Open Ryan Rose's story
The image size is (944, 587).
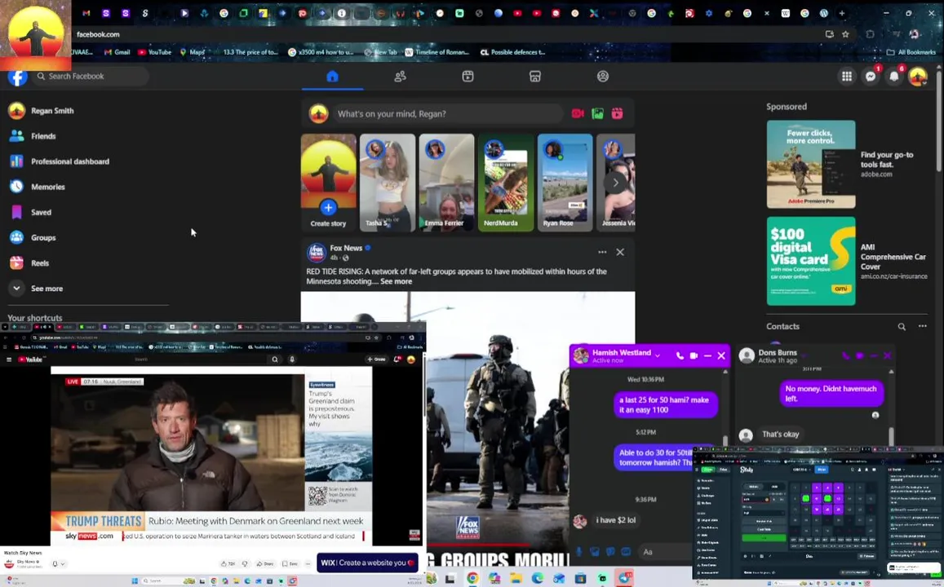pos(564,183)
